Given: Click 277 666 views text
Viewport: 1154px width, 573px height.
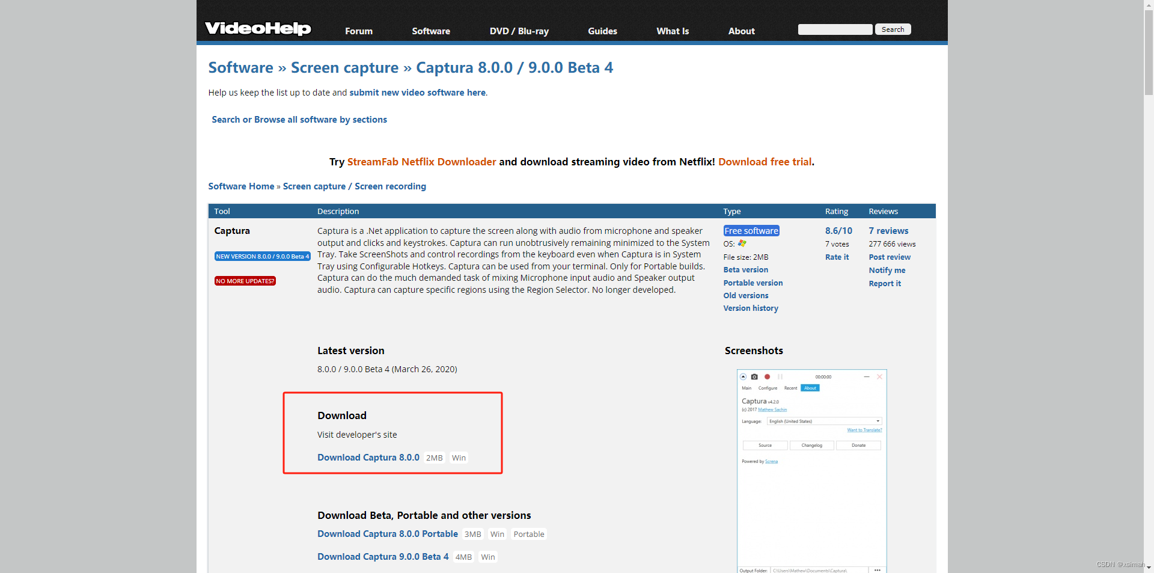Looking at the screenshot, I should click(x=892, y=244).
